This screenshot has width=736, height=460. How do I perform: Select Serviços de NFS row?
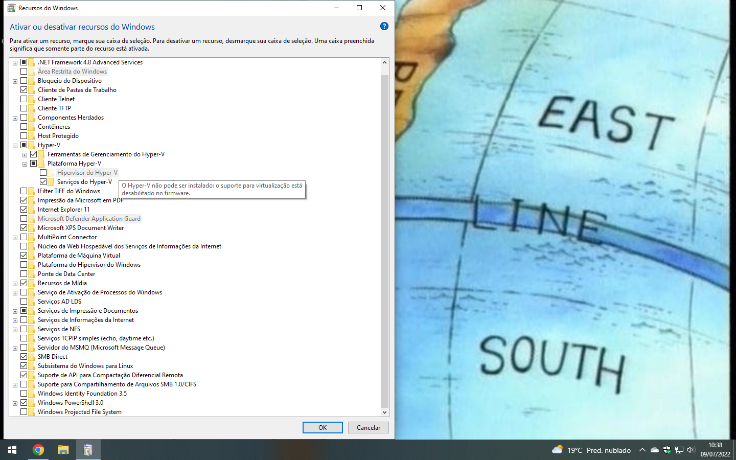59,329
